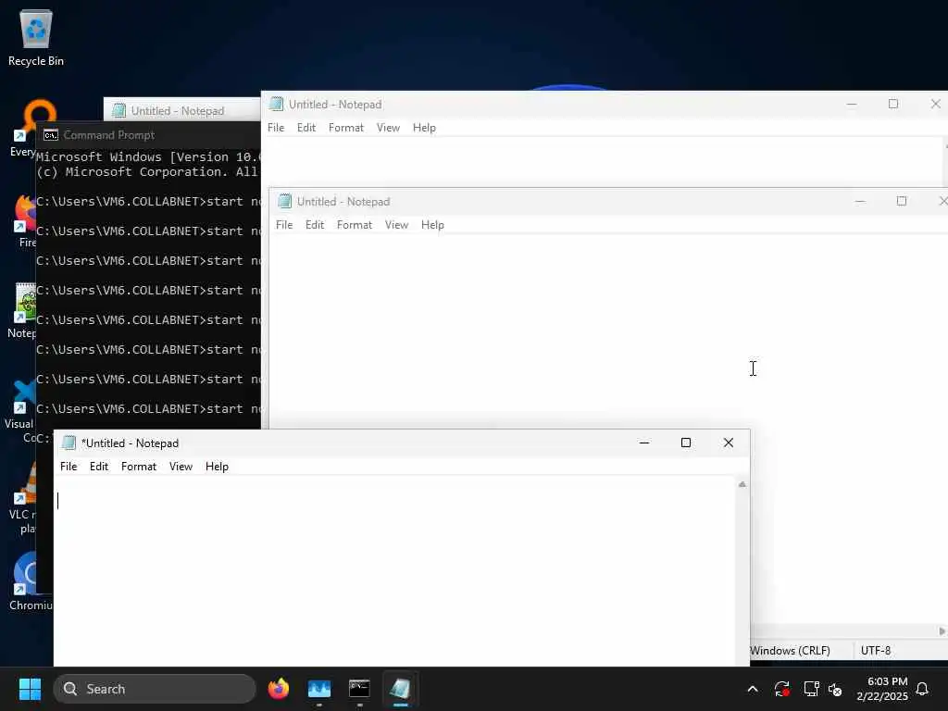Click notepad icon of leftmost background Notepad window
The width and height of the screenshot is (948, 711).
click(119, 111)
